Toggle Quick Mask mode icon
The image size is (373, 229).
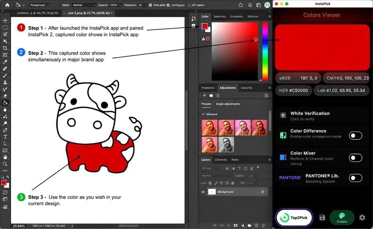[x=5, y=192]
